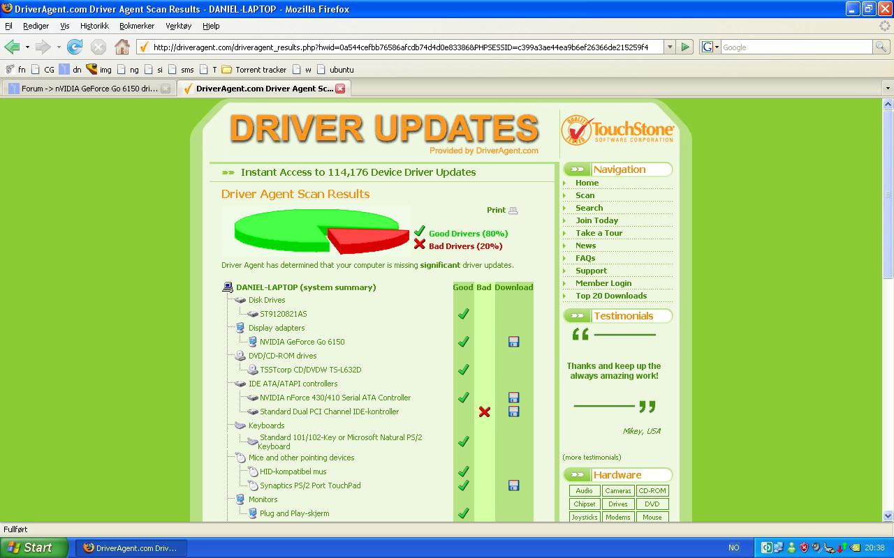
Task: Click the Take a Tour link
Action: click(599, 233)
